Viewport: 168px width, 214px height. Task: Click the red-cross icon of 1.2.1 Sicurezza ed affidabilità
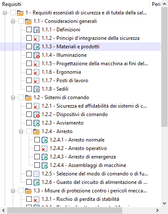click(36, 106)
